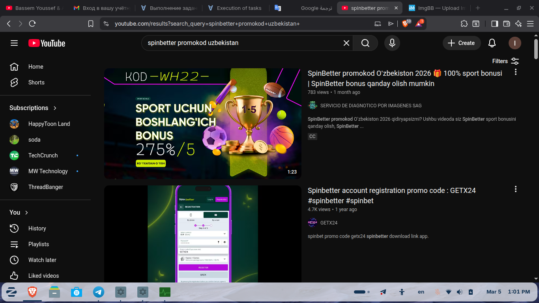This screenshot has height=303, width=539.
Task: Open the search Filters panel
Action: (x=505, y=61)
